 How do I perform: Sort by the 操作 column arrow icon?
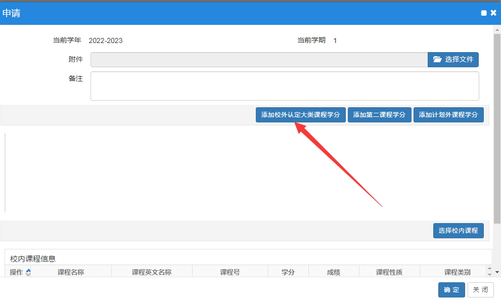[x=28, y=272]
